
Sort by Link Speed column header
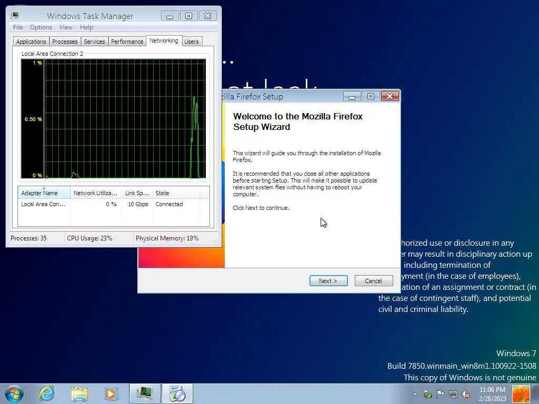pos(136,193)
